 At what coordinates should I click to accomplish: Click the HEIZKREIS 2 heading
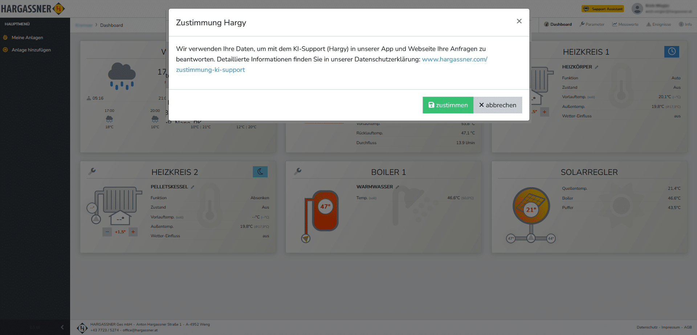175,172
